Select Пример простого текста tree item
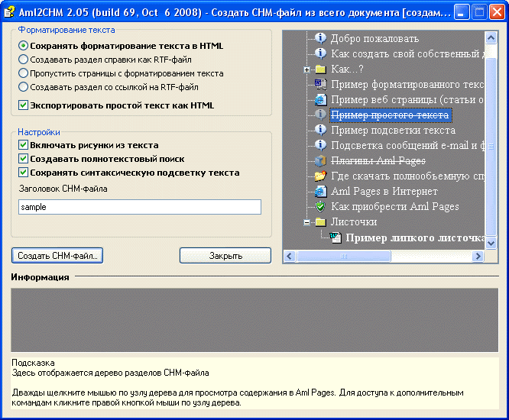509x420 pixels. pyautogui.click(x=391, y=115)
